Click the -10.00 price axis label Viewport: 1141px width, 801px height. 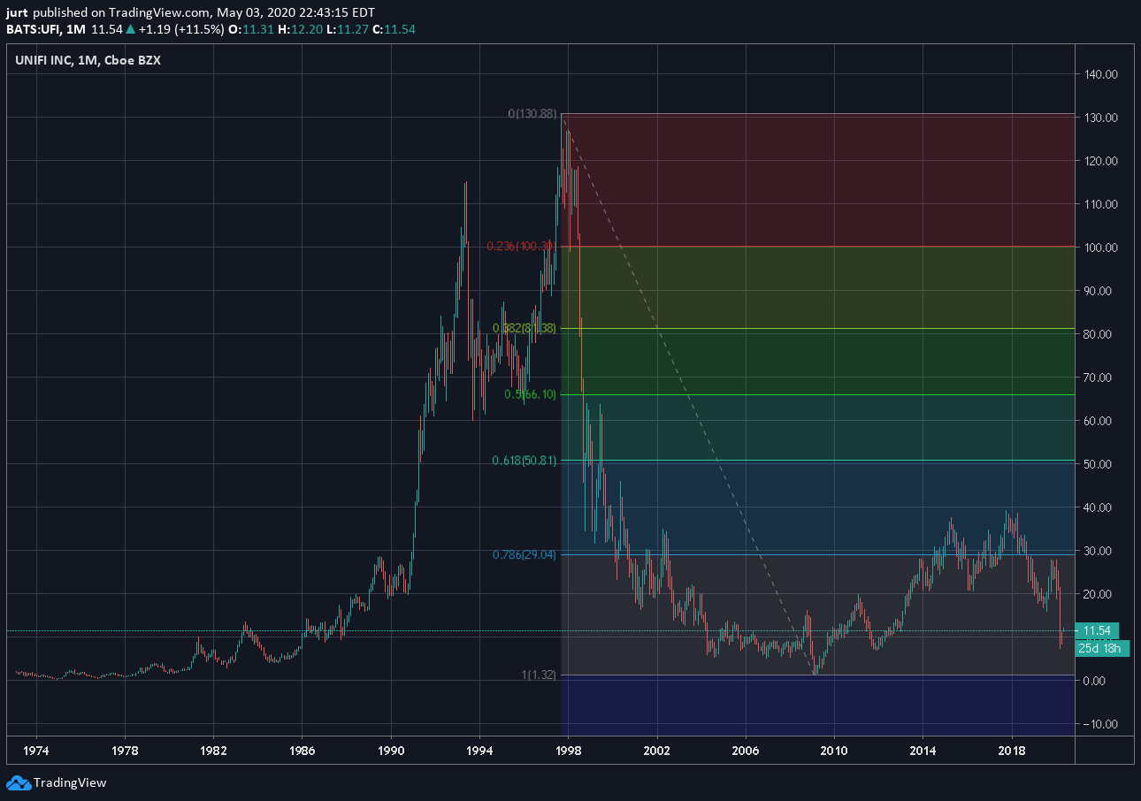[1101, 724]
